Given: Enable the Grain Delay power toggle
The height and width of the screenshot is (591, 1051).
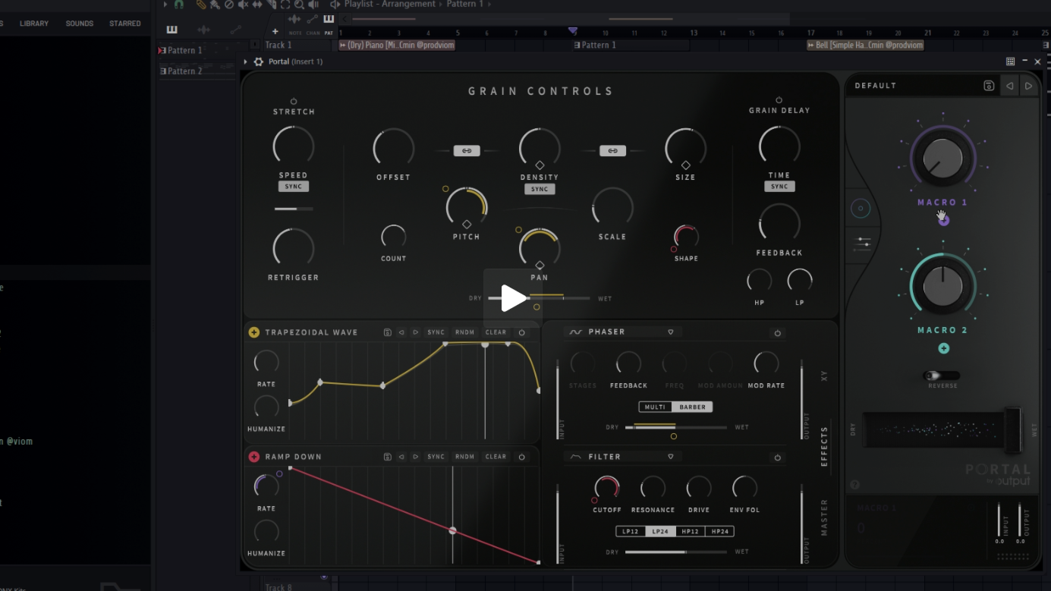Looking at the screenshot, I should pyautogui.click(x=779, y=100).
